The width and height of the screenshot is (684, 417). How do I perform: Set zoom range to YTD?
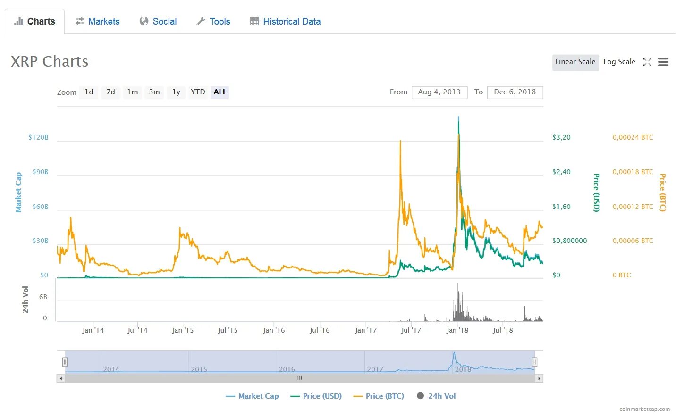point(198,92)
